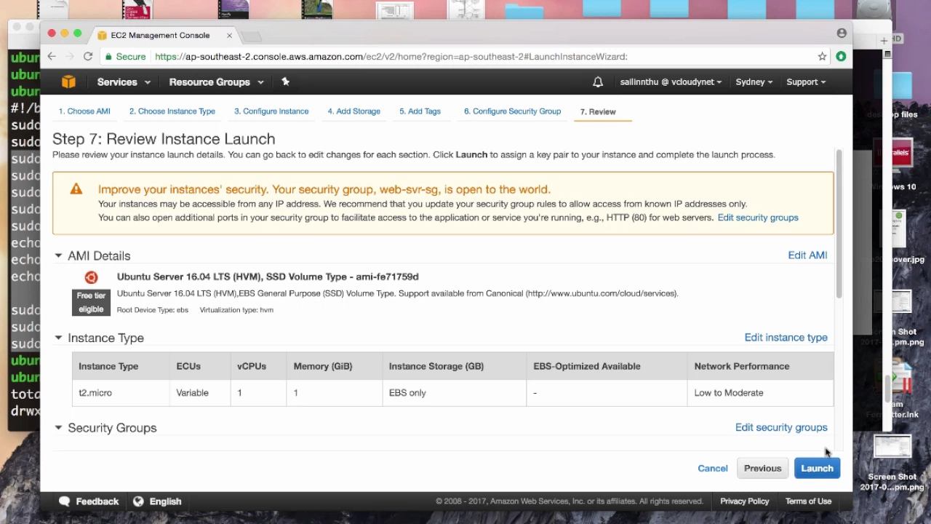Click the Cancel link

pos(713,469)
